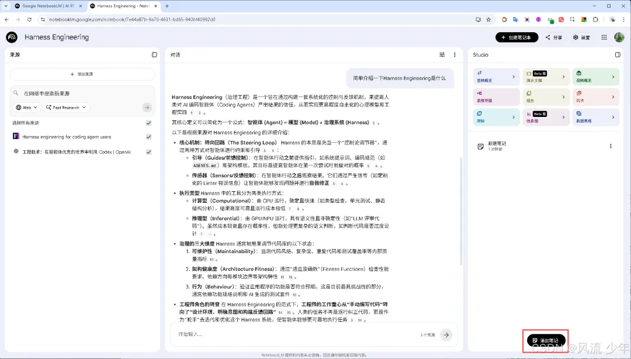Click the chat area vertical scrollbar
This screenshot has width=631, height=359.
pyautogui.click(x=461, y=210)
